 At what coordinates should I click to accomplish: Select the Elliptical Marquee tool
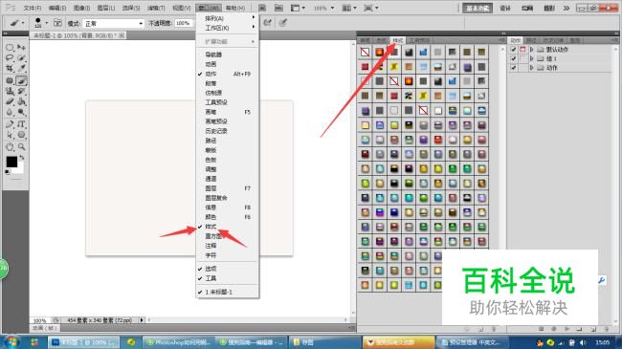[10, 48]
